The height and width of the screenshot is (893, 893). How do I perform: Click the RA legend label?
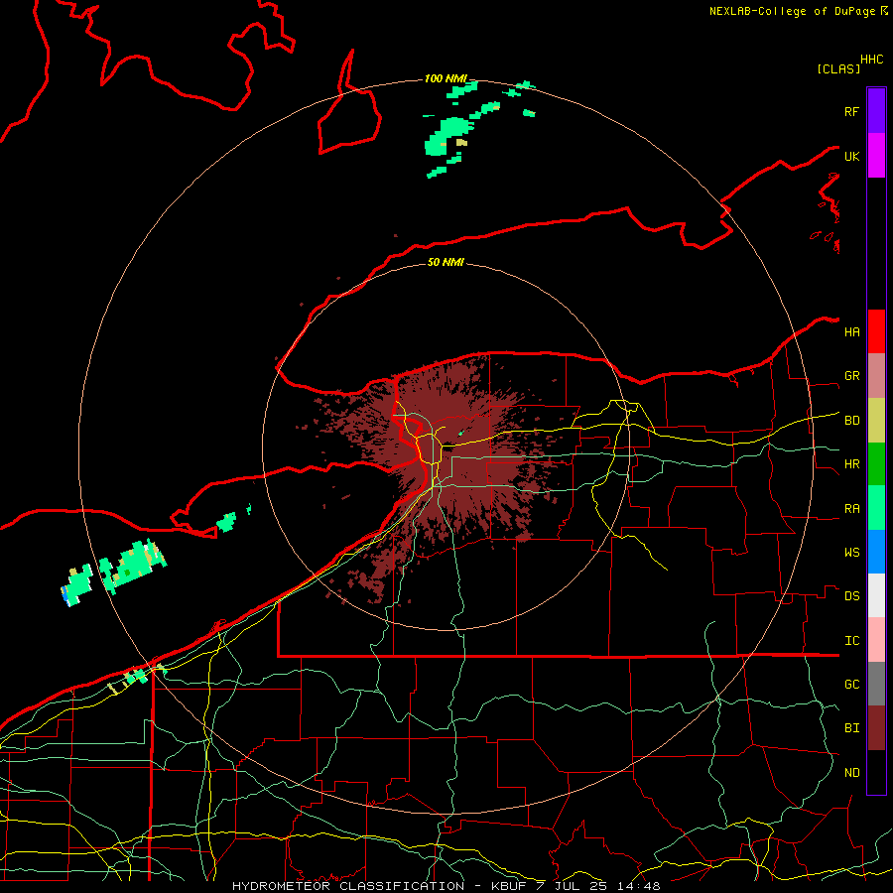pos(851,509)
